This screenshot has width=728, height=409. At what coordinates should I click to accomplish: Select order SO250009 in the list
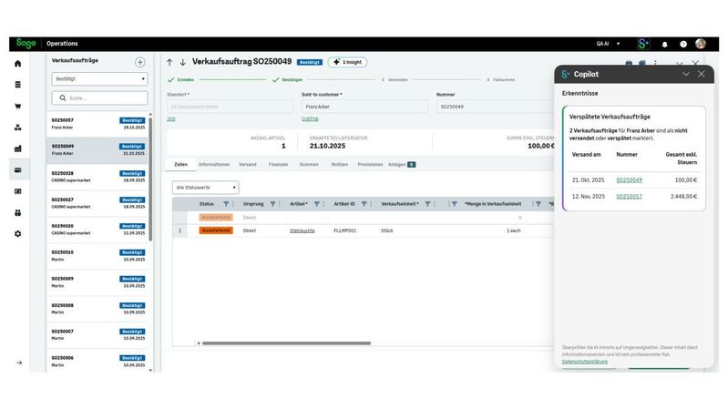click(x=97, y=282)
